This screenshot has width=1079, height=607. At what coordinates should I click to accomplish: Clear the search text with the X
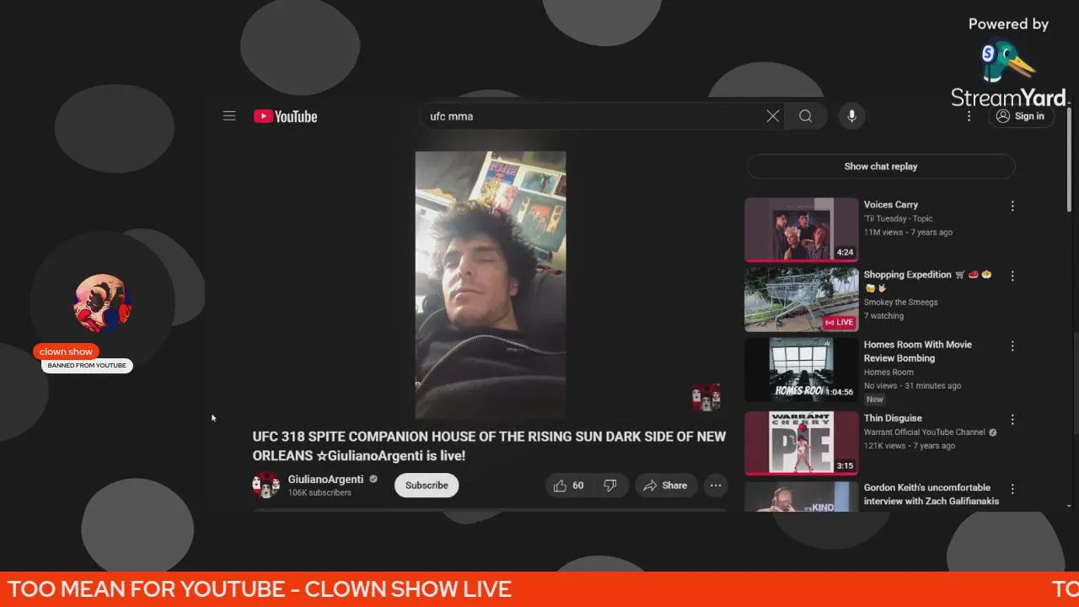coord(772,116)
